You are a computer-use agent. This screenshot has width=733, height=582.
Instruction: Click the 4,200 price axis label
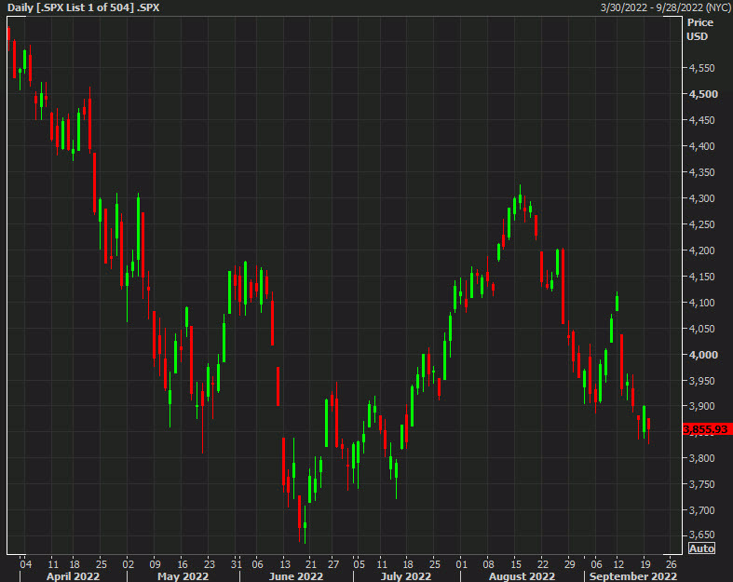(x=701, y=250)
